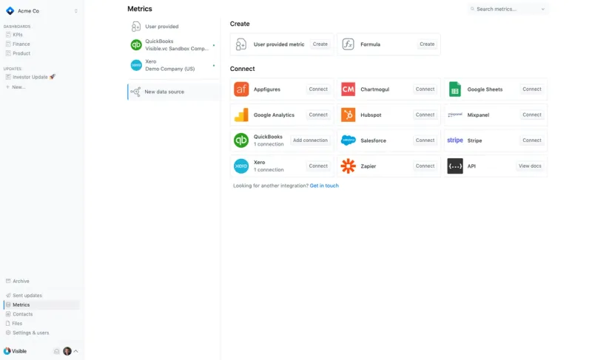Click the Mixpanel logo

pos(455,115)
